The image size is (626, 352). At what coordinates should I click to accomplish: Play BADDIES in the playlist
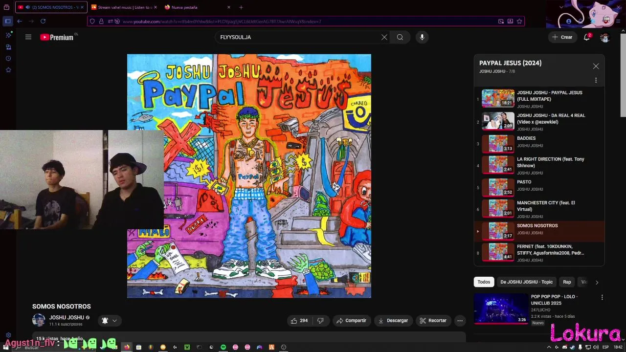539,144
